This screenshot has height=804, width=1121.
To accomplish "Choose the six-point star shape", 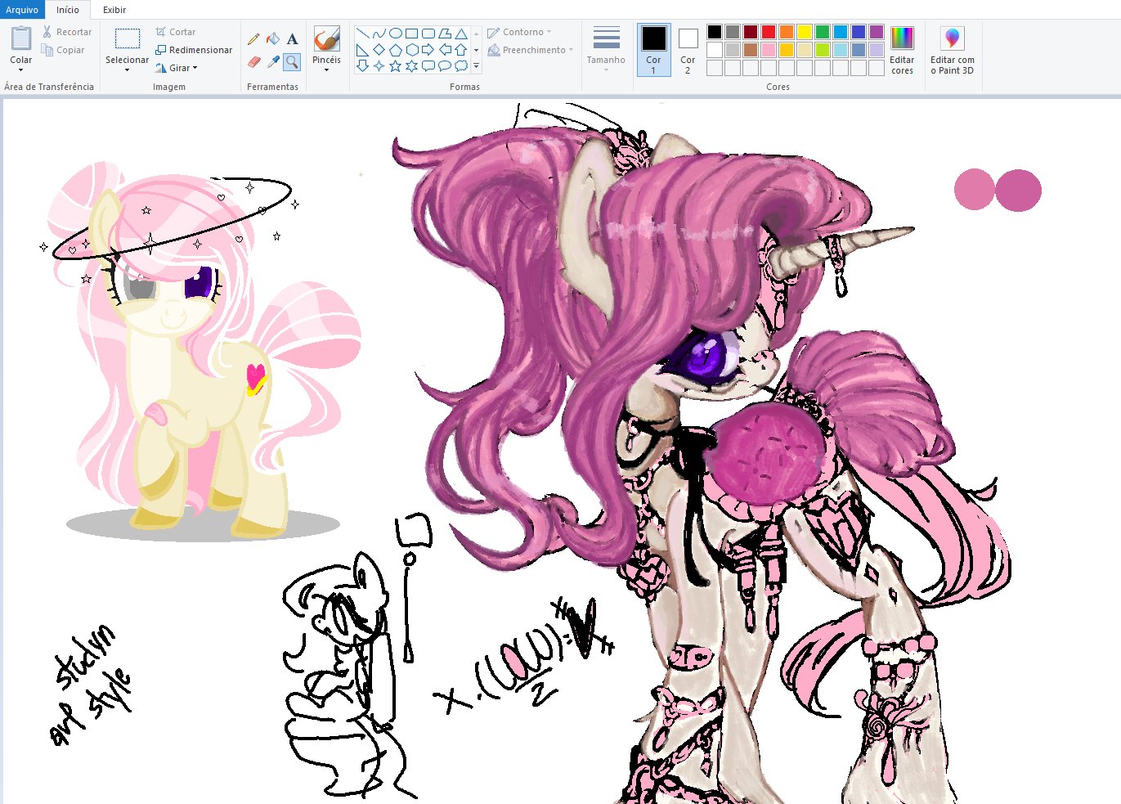I will click(412, 66).
